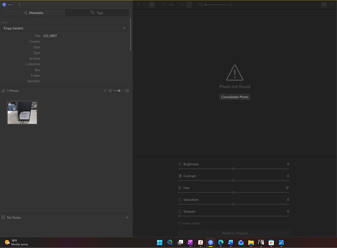
Task: Rotate the photo with the rotate icon
Action: click(164, 5)
